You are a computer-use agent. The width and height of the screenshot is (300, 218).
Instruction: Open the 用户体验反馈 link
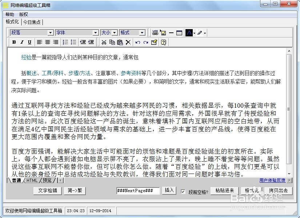(x=272, y=180)
